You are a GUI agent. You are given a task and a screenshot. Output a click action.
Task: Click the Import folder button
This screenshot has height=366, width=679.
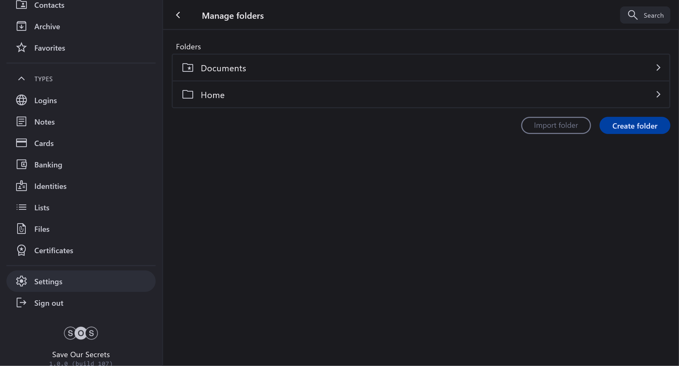click(556, 125)
